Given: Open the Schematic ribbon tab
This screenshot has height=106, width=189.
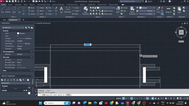Looking at the screenshot, I should (x=18, y=5).
